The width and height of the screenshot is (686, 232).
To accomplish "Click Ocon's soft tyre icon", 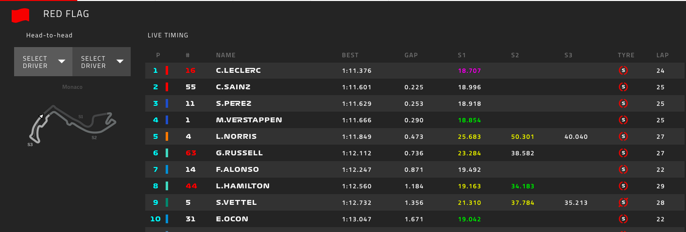I will [x=624, y=219].
